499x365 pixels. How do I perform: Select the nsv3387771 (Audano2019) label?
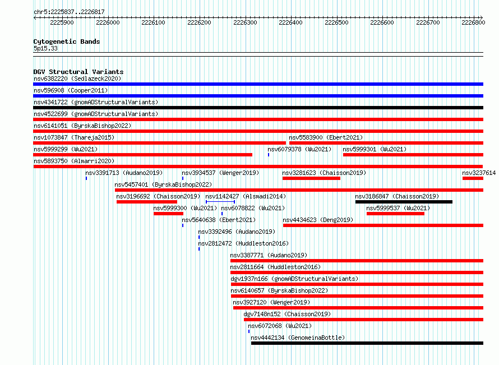[269, 255]
